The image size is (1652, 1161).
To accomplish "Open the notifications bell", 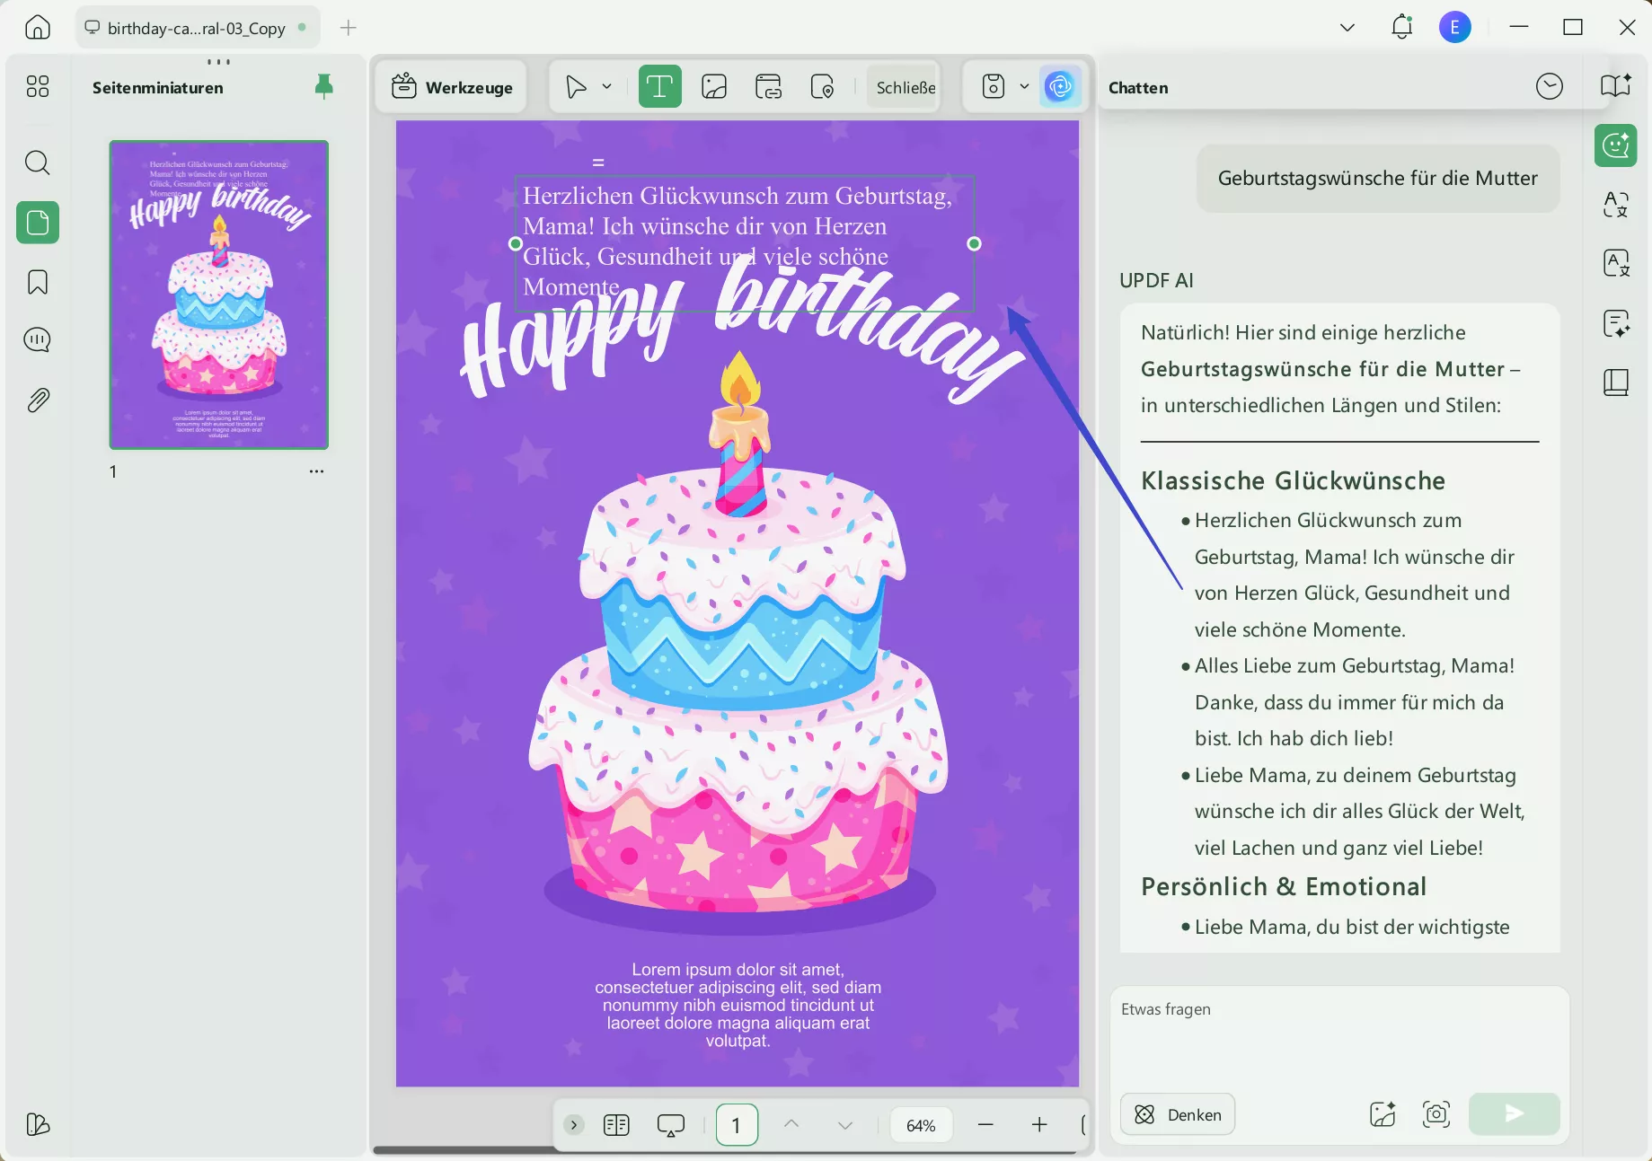I will pos(1401,27).
